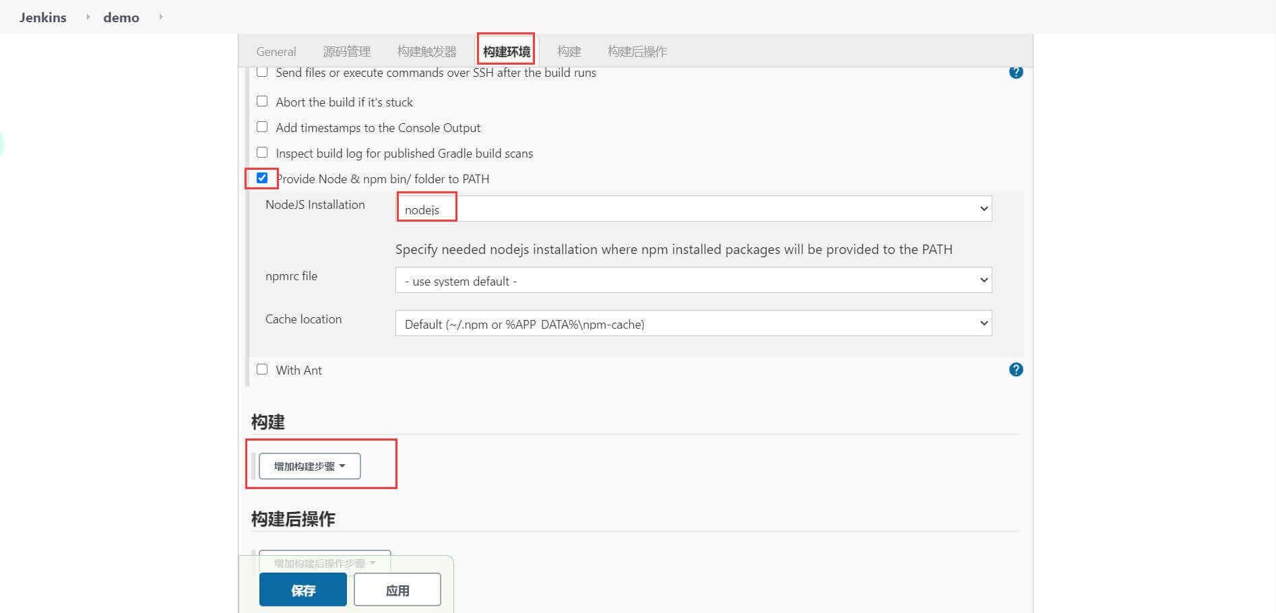Click breadcrumb arrow after Jenkins
1276x613 pixels.
click(88, 17)
